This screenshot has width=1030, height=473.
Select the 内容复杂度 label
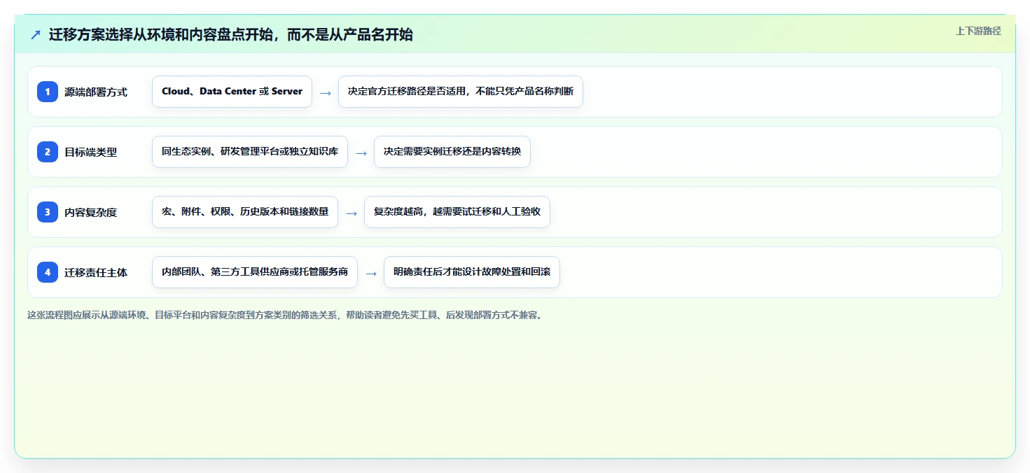click(x=91, y=212)
